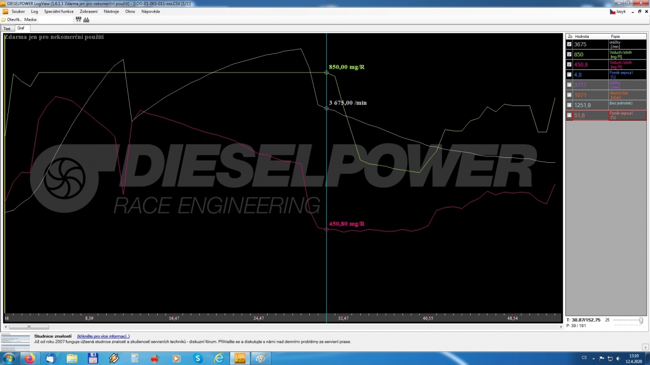Open the Windows Start orb

click(9, 358)
